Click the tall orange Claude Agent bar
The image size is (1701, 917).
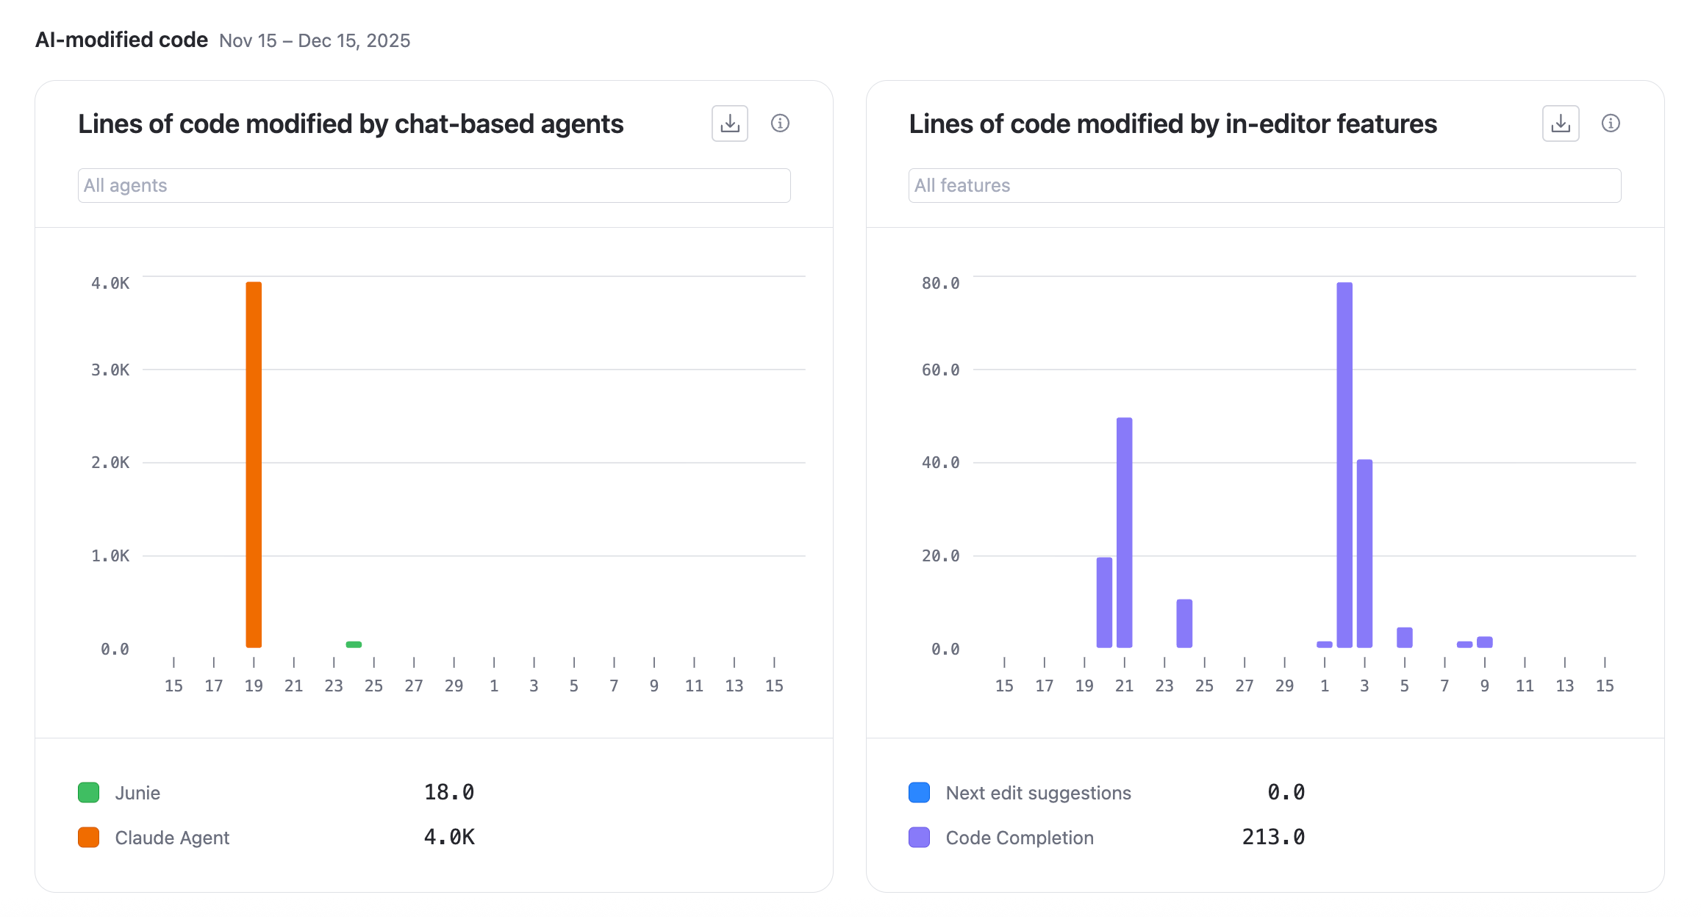point(254,464)
